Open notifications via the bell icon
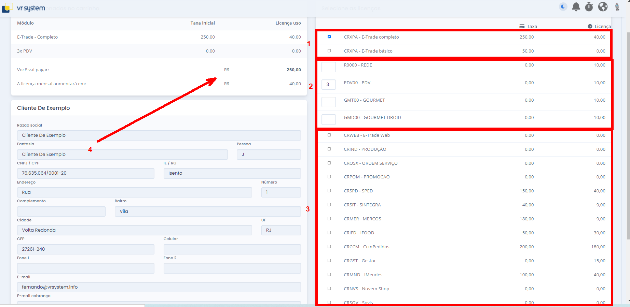The height and width of the screenshot is (307, 630). pos(576,6)
